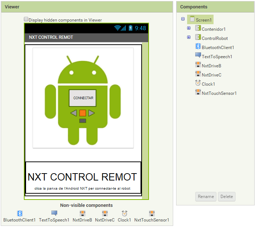Click the Components panel header
This screenshot has height=227, width=255.
click(215, 7)
